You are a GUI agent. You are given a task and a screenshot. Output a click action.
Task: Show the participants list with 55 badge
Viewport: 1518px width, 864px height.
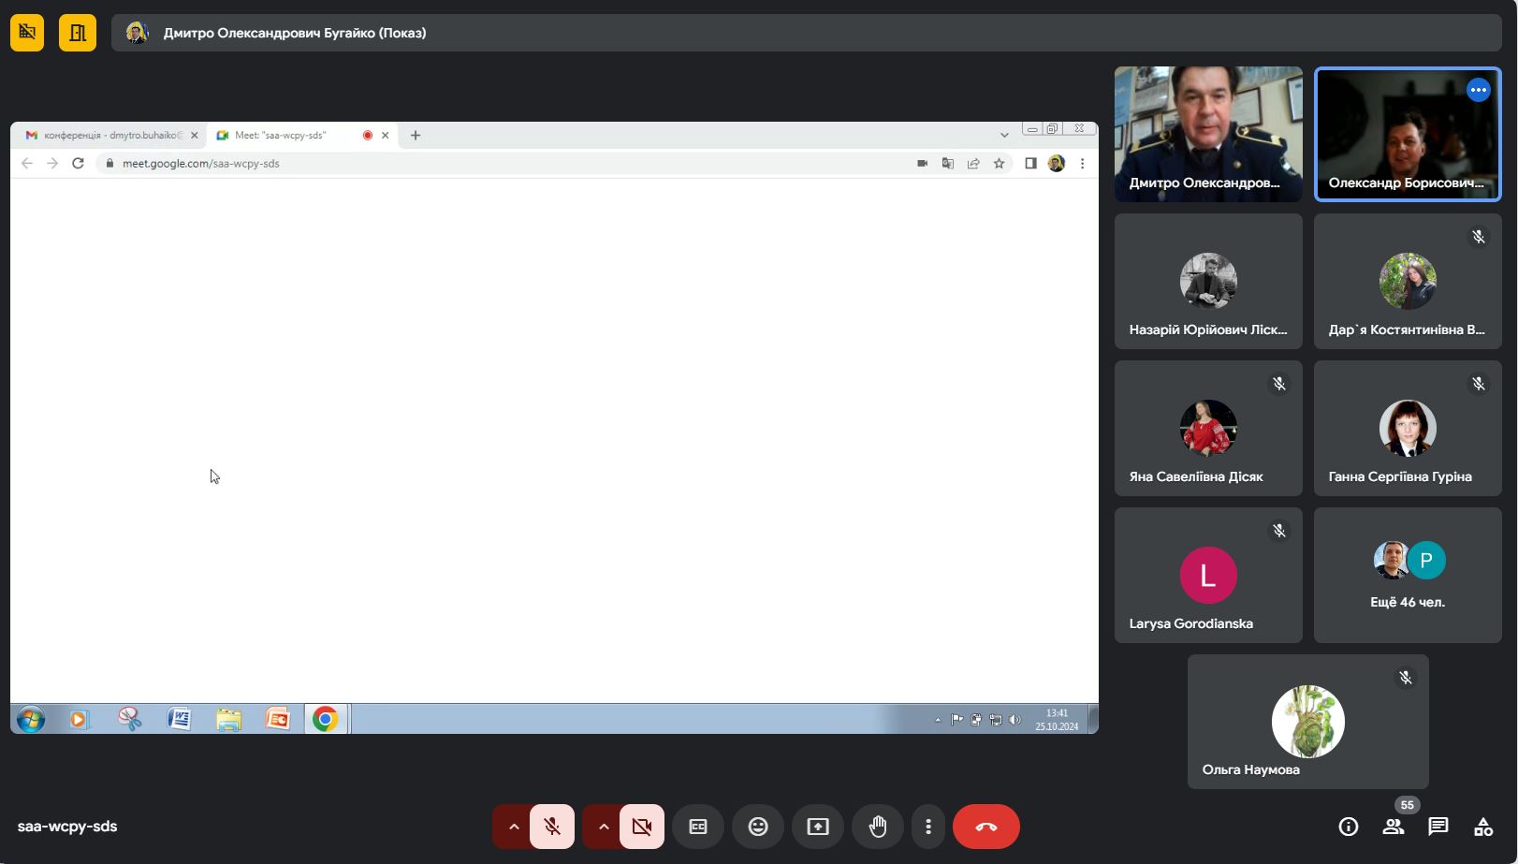(x=1394, y=827)
